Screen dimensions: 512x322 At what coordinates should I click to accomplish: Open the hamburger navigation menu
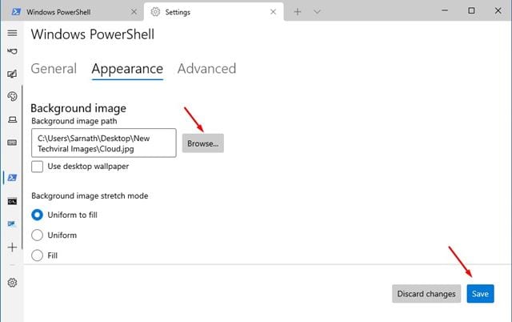(13, 33)
